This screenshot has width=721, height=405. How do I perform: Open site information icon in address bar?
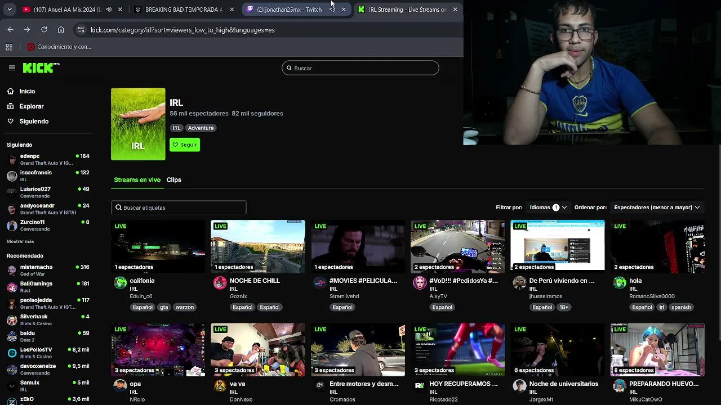point(81,30)
